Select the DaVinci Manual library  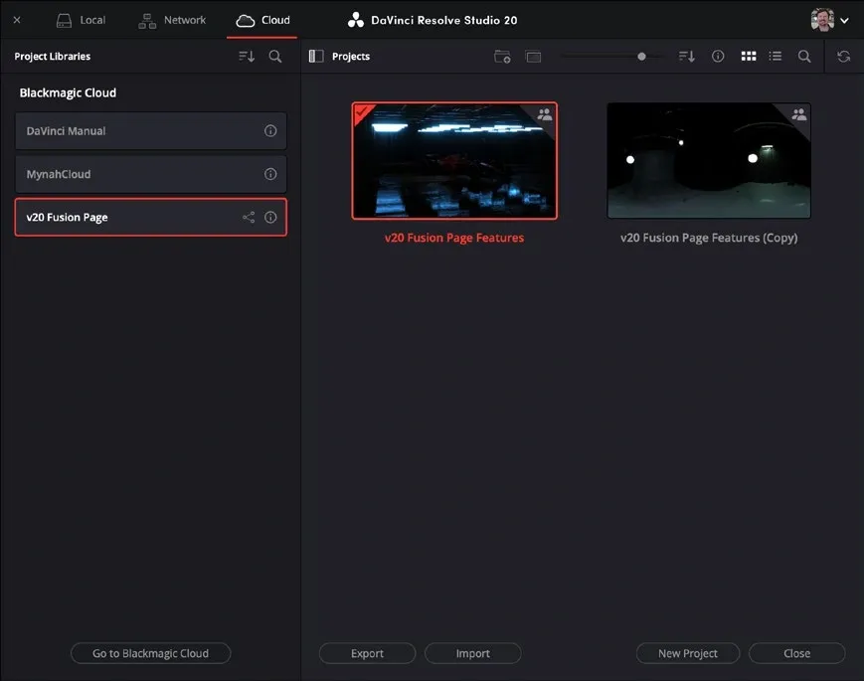click(x=150, y=131)
